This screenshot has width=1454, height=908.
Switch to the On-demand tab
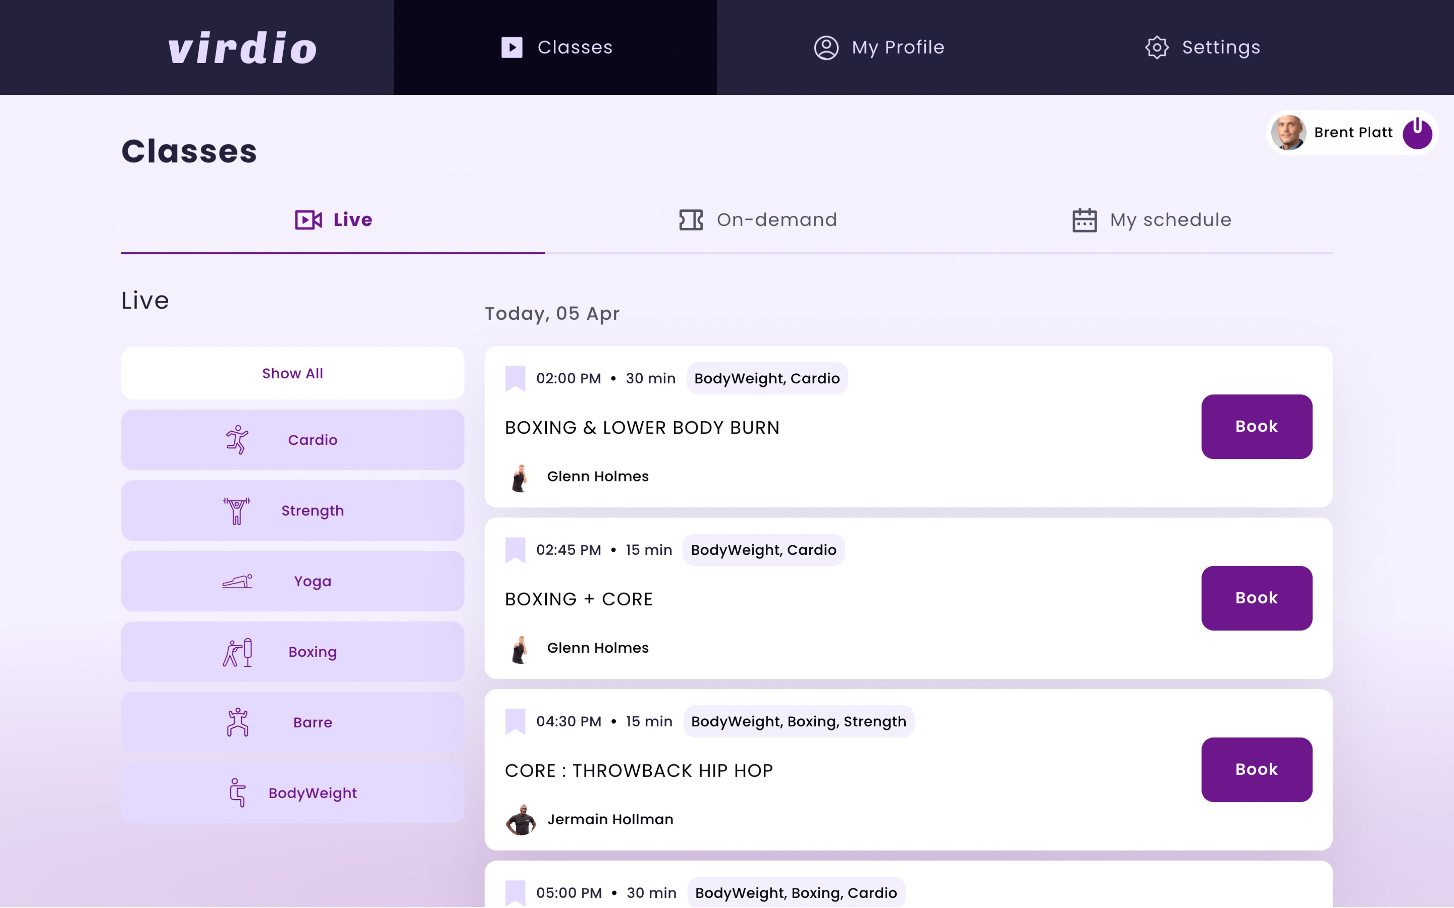click(x=758, y=220)
